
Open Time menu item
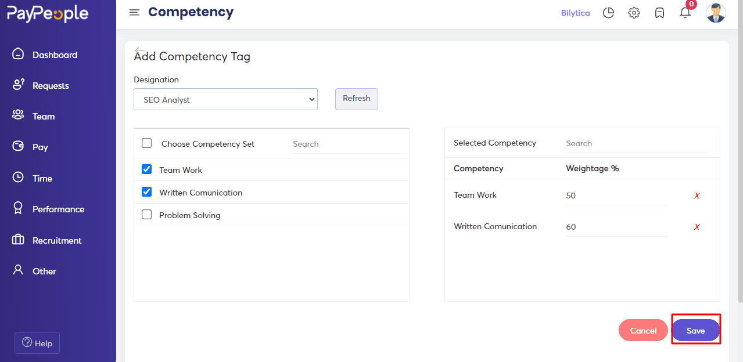click(x=42, y=178)
